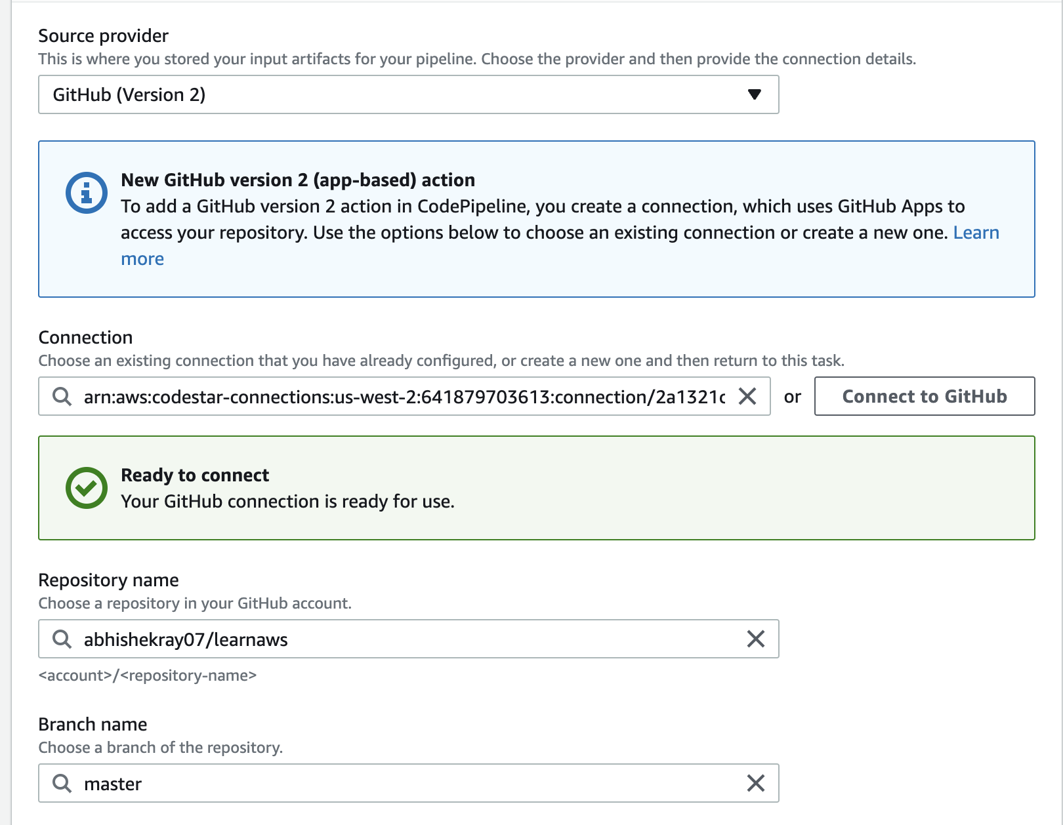Click the 'Connection' section label
Viewport: 1063px width, 825px height.
[86, 337]
